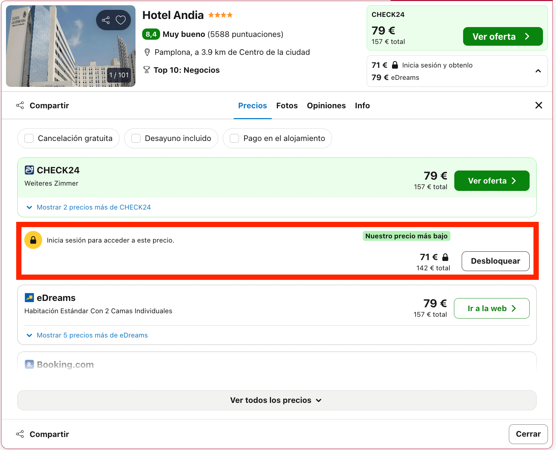Click the Nuestro precio más bajo badge
Viewport: 556px width, 450px height.
pyautogui.click(x=406, y=236)
